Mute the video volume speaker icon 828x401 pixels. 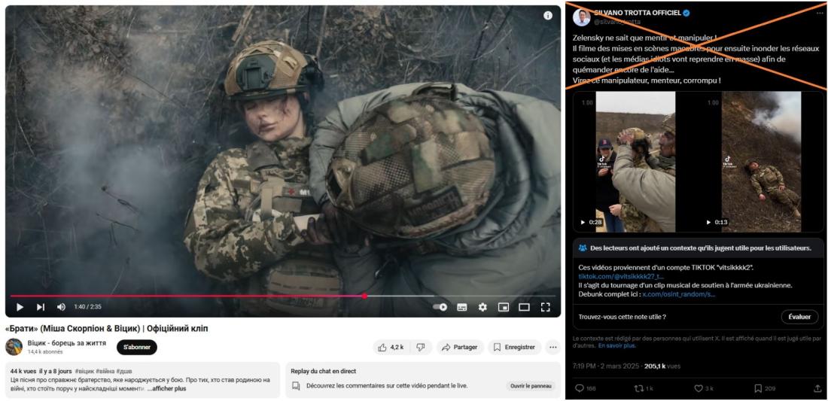point(61,307)
